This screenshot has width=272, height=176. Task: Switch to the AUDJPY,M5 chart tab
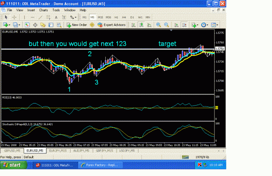point(81,151)
